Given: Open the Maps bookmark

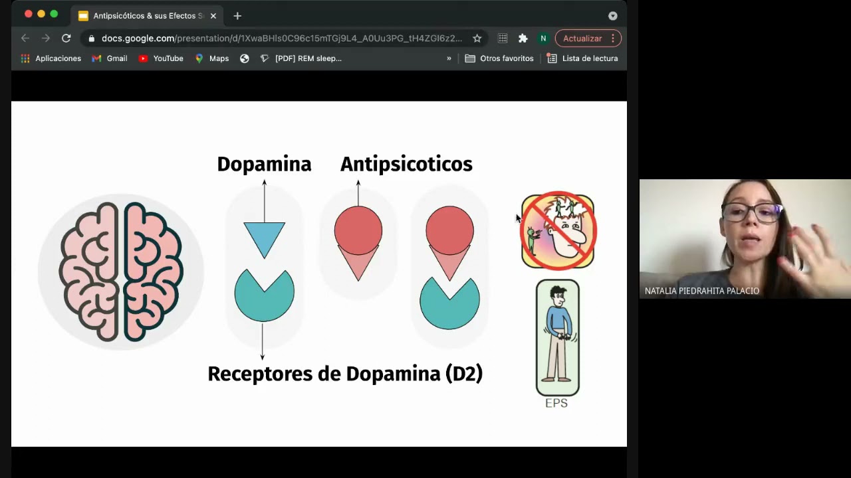Looking at the screenshot, I should (212, 58).
